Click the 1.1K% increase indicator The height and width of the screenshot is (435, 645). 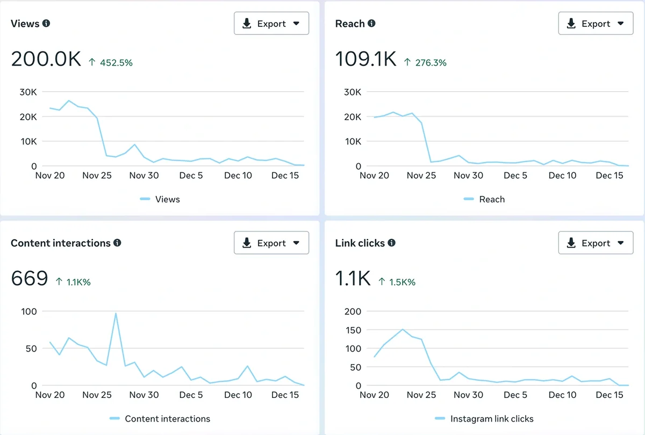pyautogui.click(x=73, y=282)
